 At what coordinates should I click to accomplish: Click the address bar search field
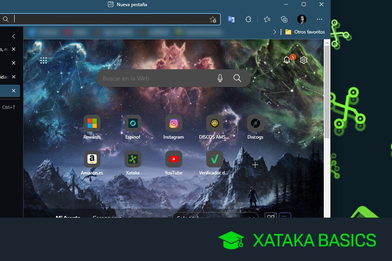110,19
